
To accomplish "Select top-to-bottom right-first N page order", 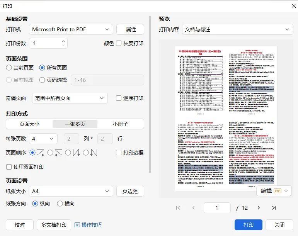I will pyautogui.click(x=86, y=153).
